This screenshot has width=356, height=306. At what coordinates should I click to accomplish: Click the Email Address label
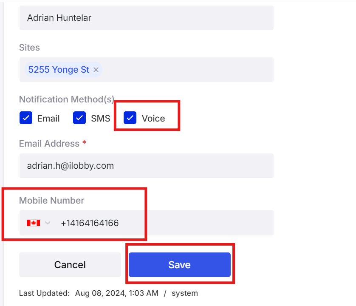pos(49,144)
